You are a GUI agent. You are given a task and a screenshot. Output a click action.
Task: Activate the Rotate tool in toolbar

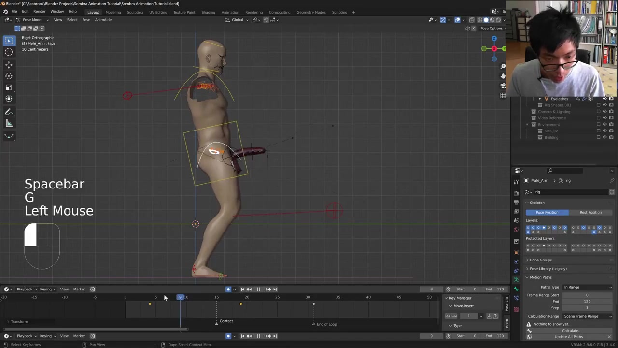9,76
